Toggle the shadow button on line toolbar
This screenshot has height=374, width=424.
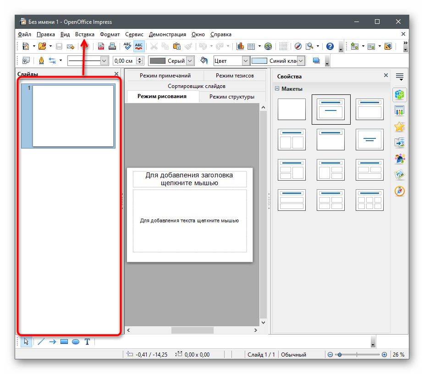click(316, 60)
